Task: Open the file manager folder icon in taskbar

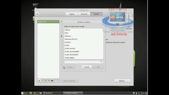Action: point(41,93)
